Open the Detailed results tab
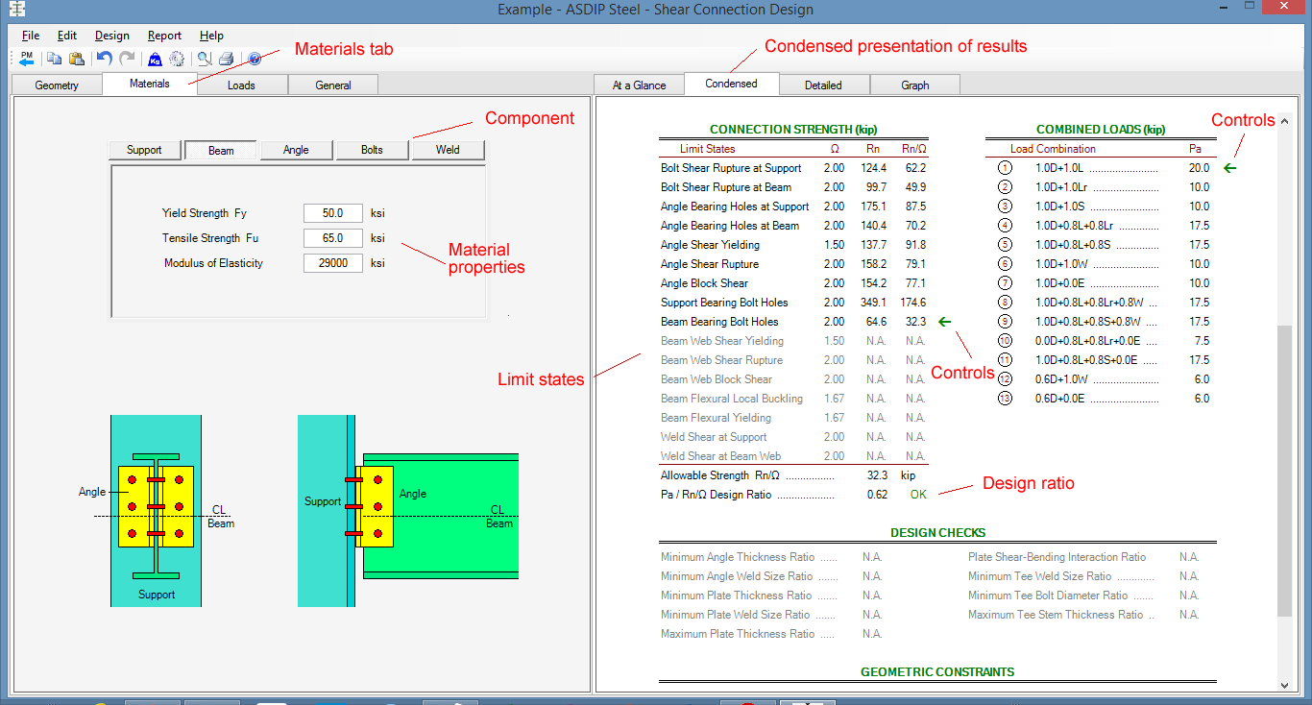 [824, 84]
